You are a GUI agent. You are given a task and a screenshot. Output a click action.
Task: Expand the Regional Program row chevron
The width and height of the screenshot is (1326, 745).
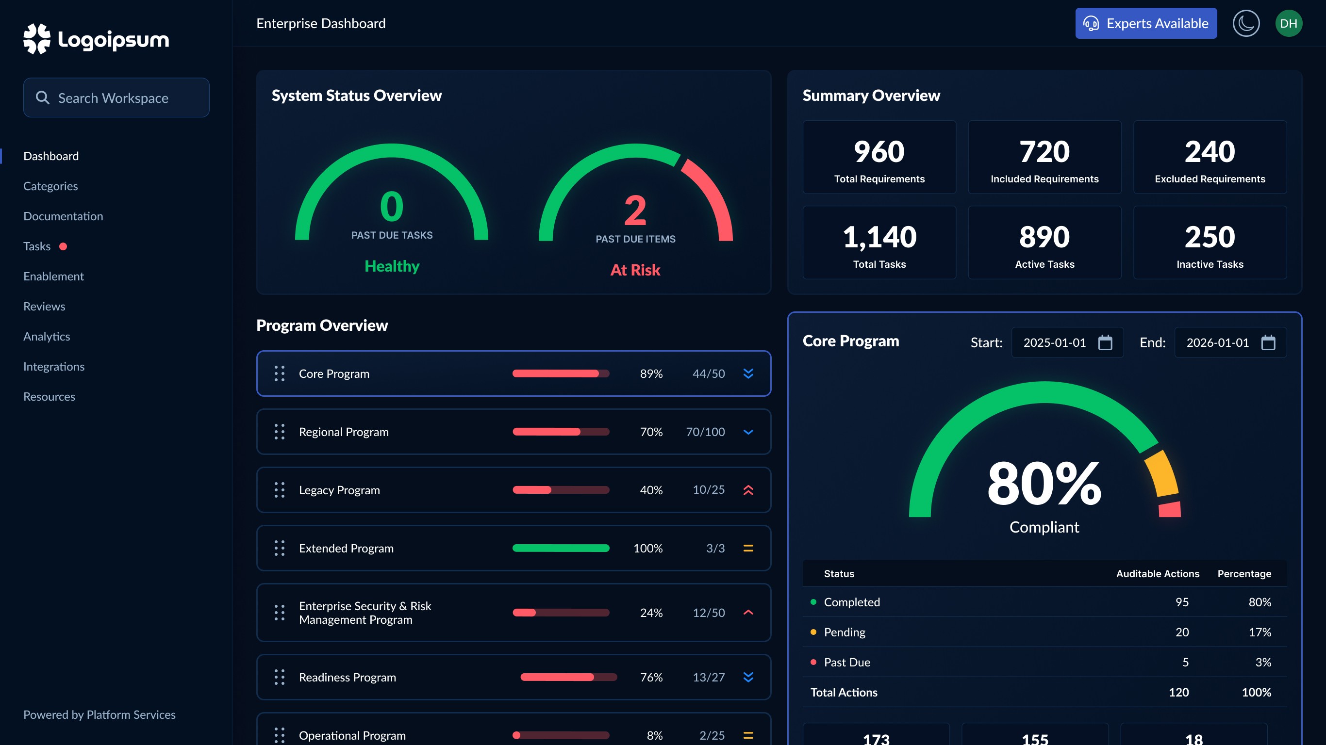pos(748,432)
